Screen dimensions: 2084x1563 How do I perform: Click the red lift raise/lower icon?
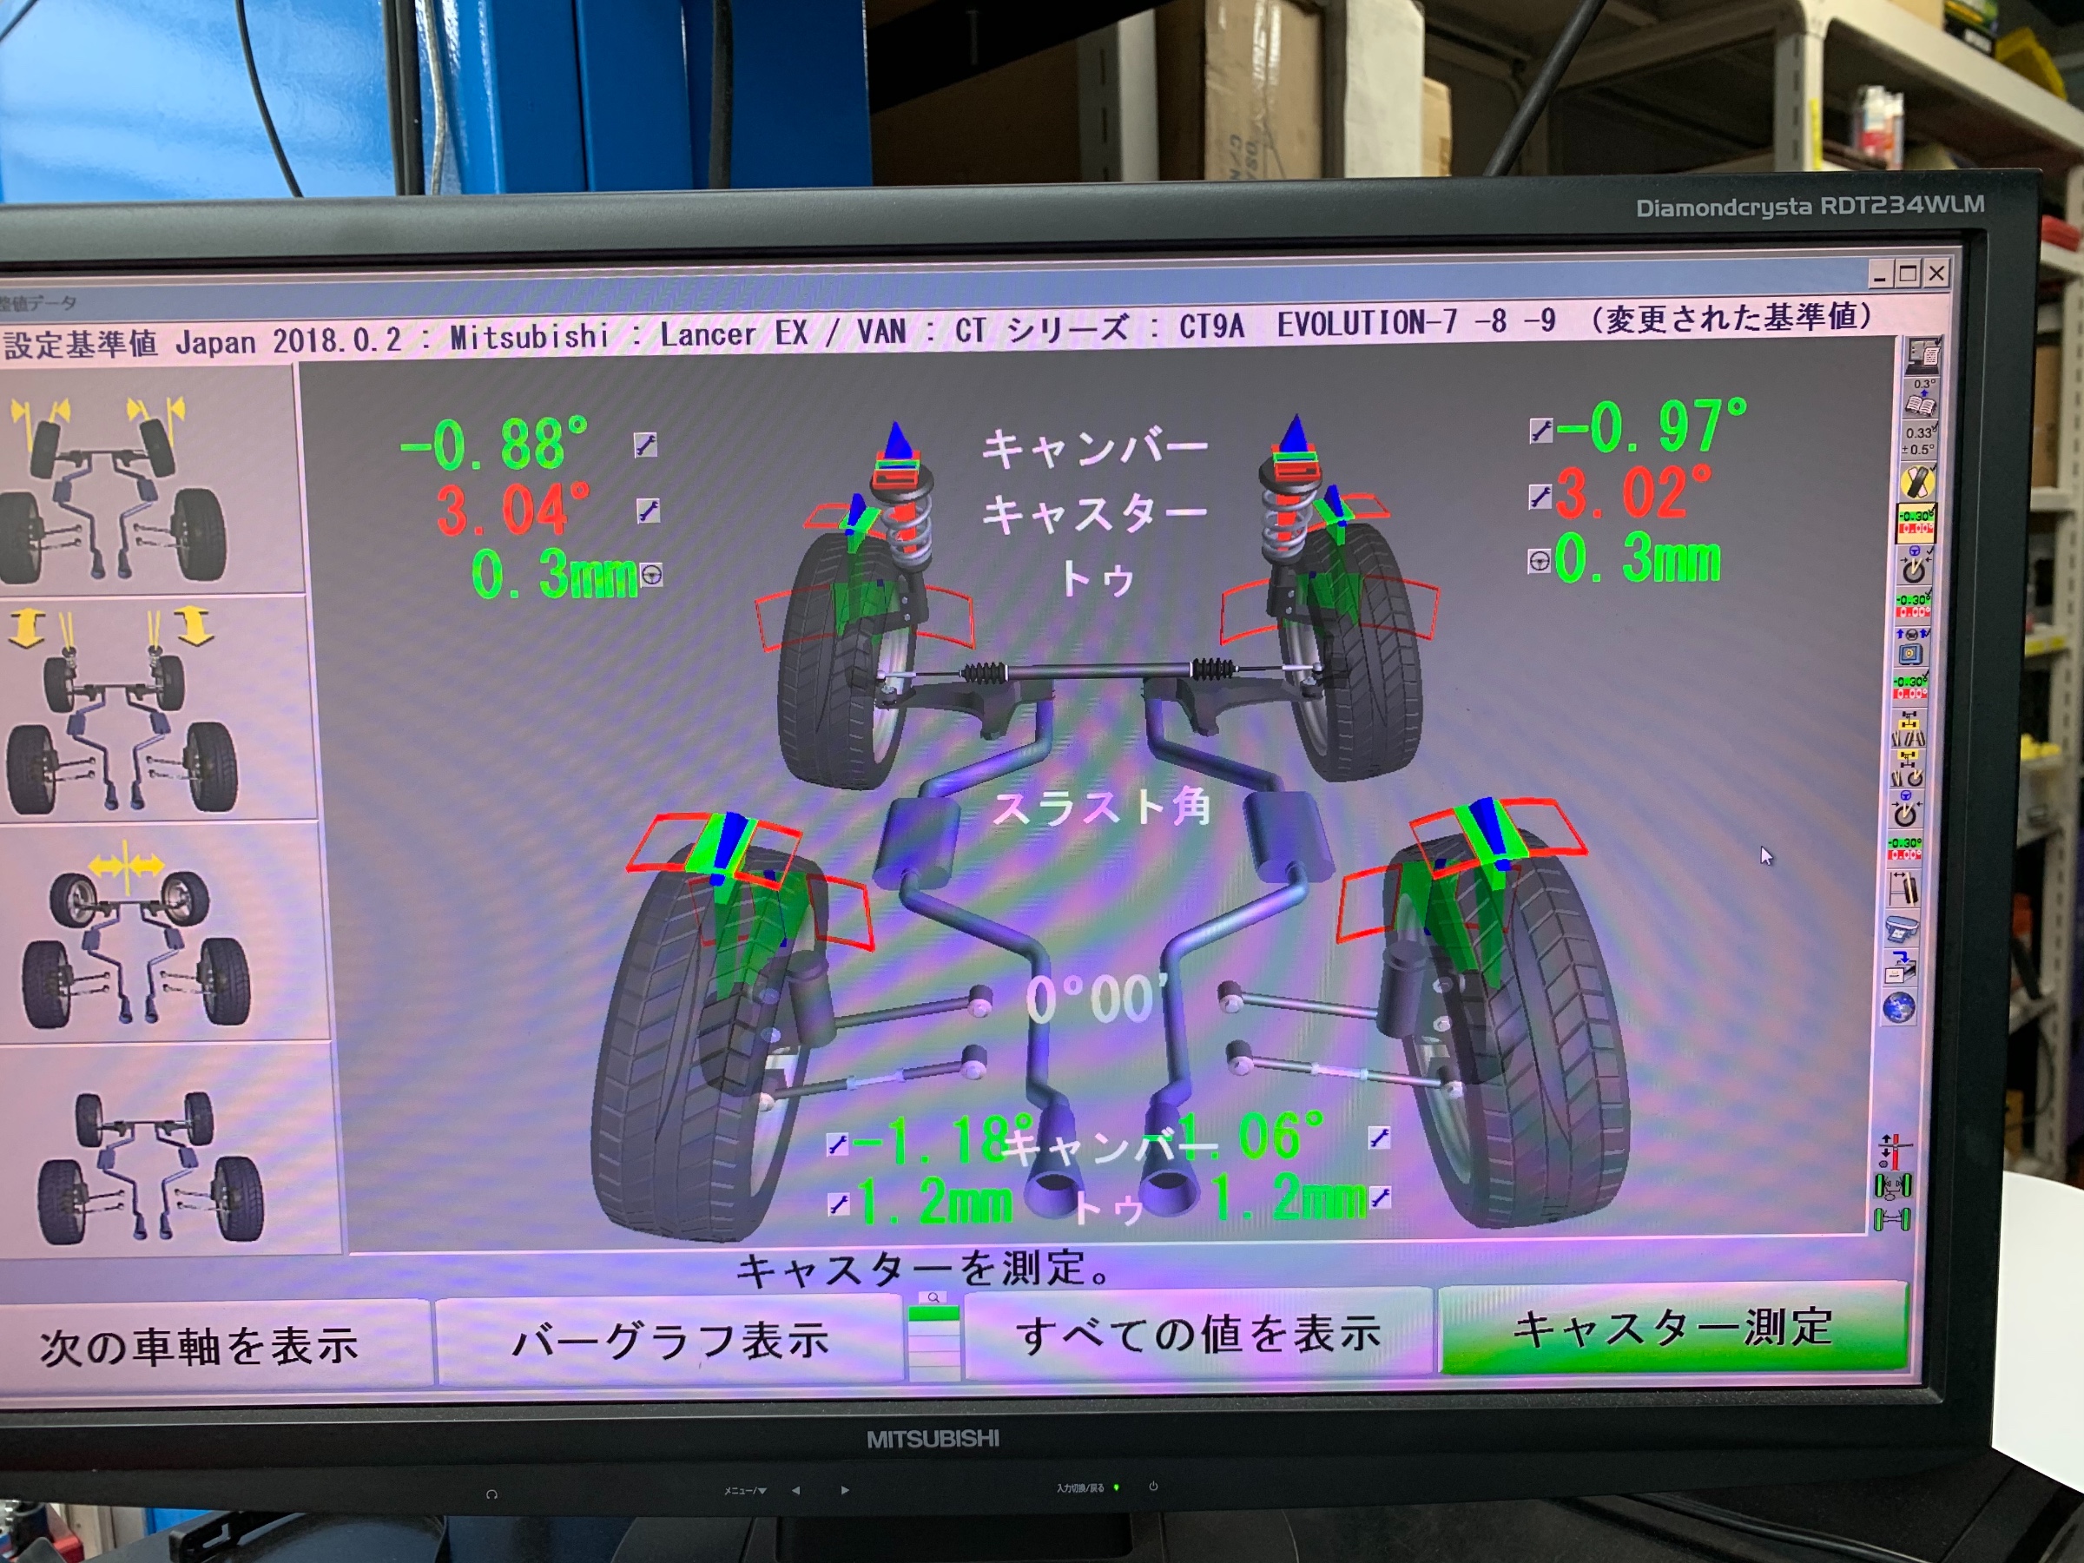click(x=1894, y=1151)
